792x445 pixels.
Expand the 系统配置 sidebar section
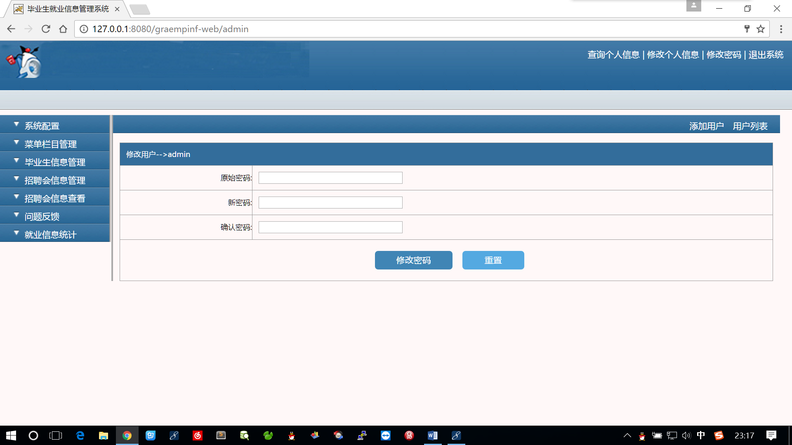coord(42,126)
